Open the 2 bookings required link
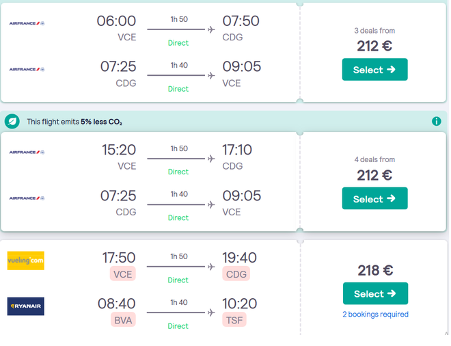The height and width of the screenshot is (346, 451). click(375, 314)
